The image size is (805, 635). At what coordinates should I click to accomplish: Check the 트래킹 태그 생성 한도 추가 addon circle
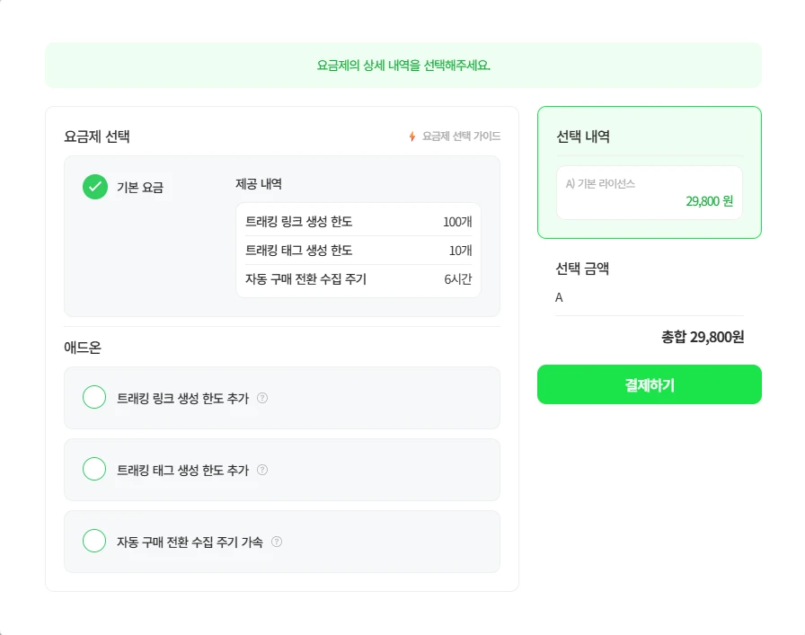[x=94, y=469]
